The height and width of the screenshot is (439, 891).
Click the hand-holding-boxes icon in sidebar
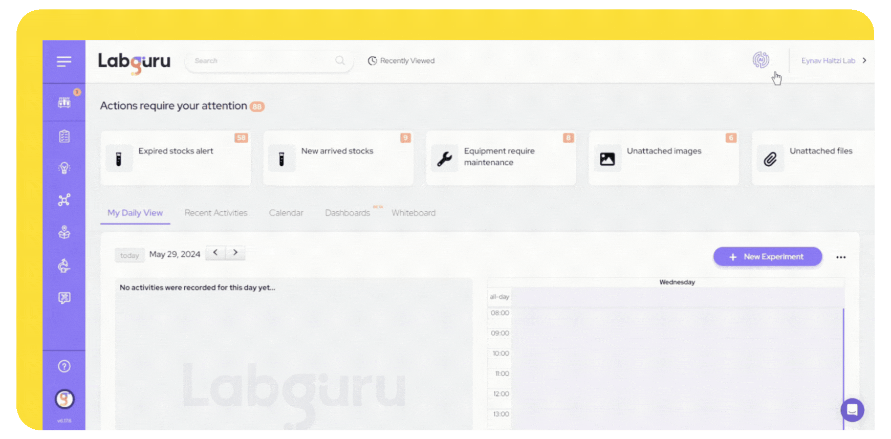(64, 232)
